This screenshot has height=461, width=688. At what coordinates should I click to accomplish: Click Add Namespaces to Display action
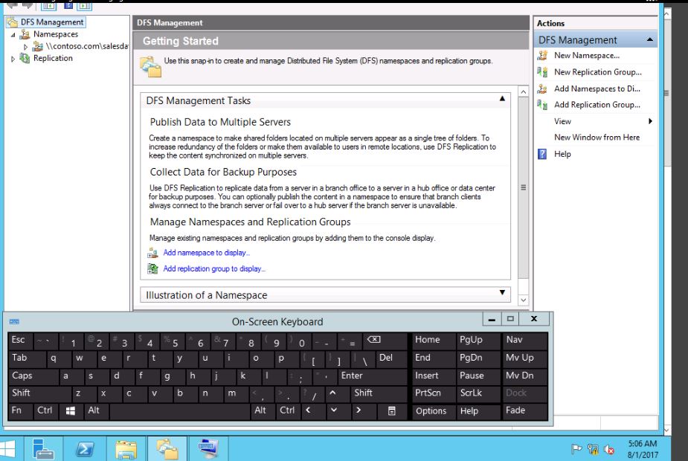click(597, 88)
